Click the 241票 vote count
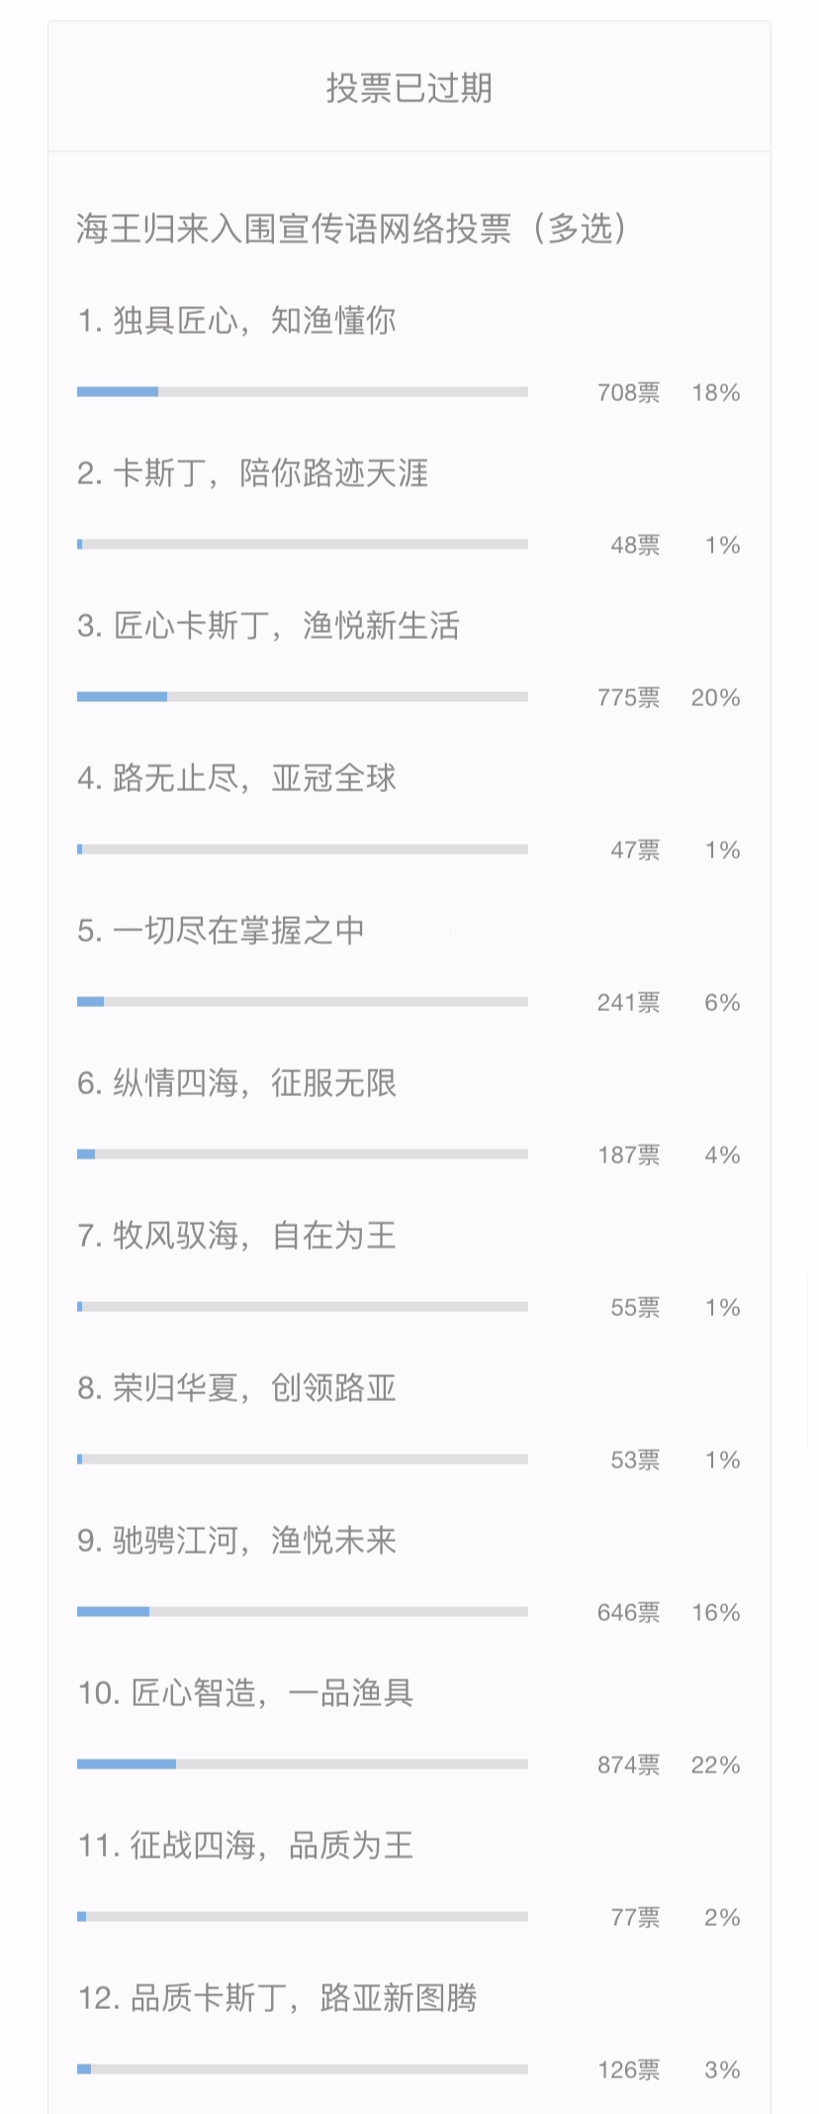819x2114 pixels. click(x=628, y=1002)
